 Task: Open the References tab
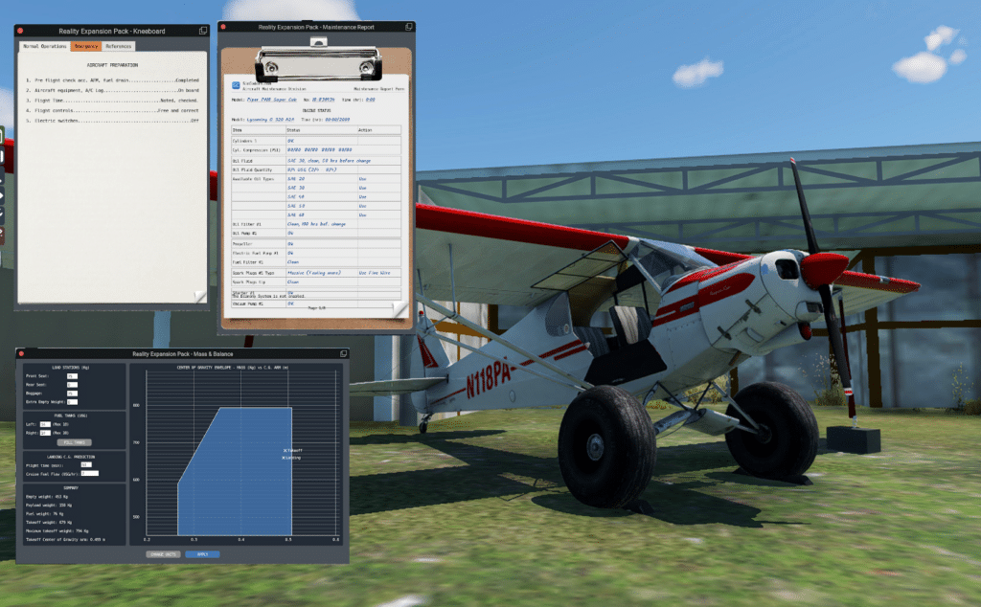119,46
